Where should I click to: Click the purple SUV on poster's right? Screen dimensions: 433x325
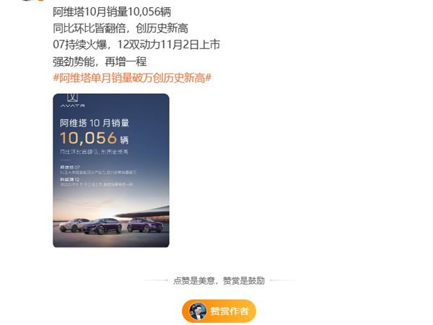[x=145, y=225]
